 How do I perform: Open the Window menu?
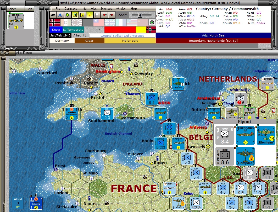pos(121,9)
